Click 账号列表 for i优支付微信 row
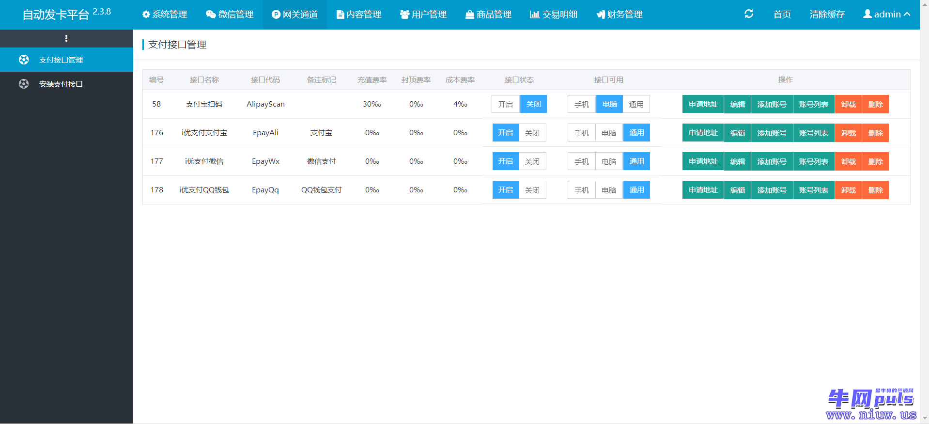Screen dimensions: 929x424 (814, 161)
